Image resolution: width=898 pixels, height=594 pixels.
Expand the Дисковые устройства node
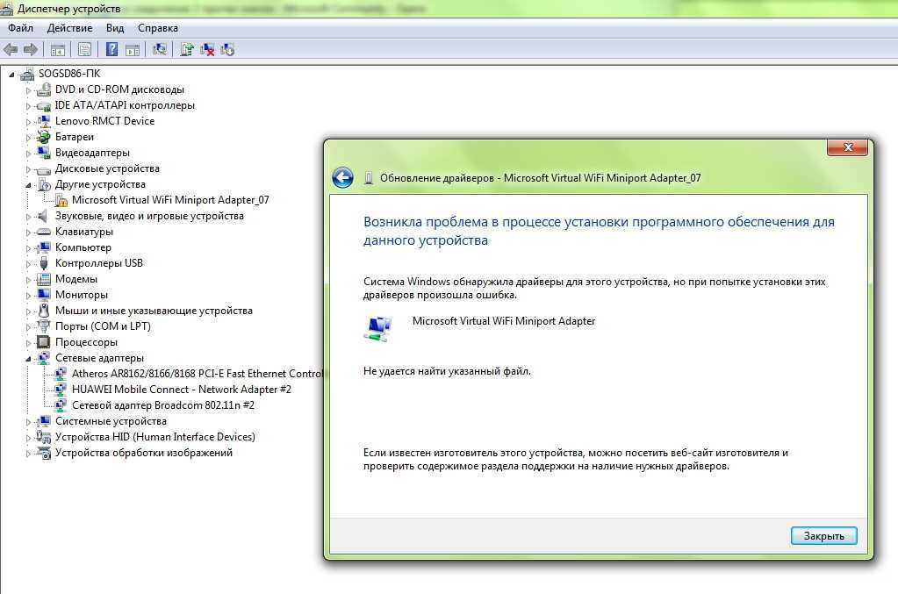pos(28,168)
